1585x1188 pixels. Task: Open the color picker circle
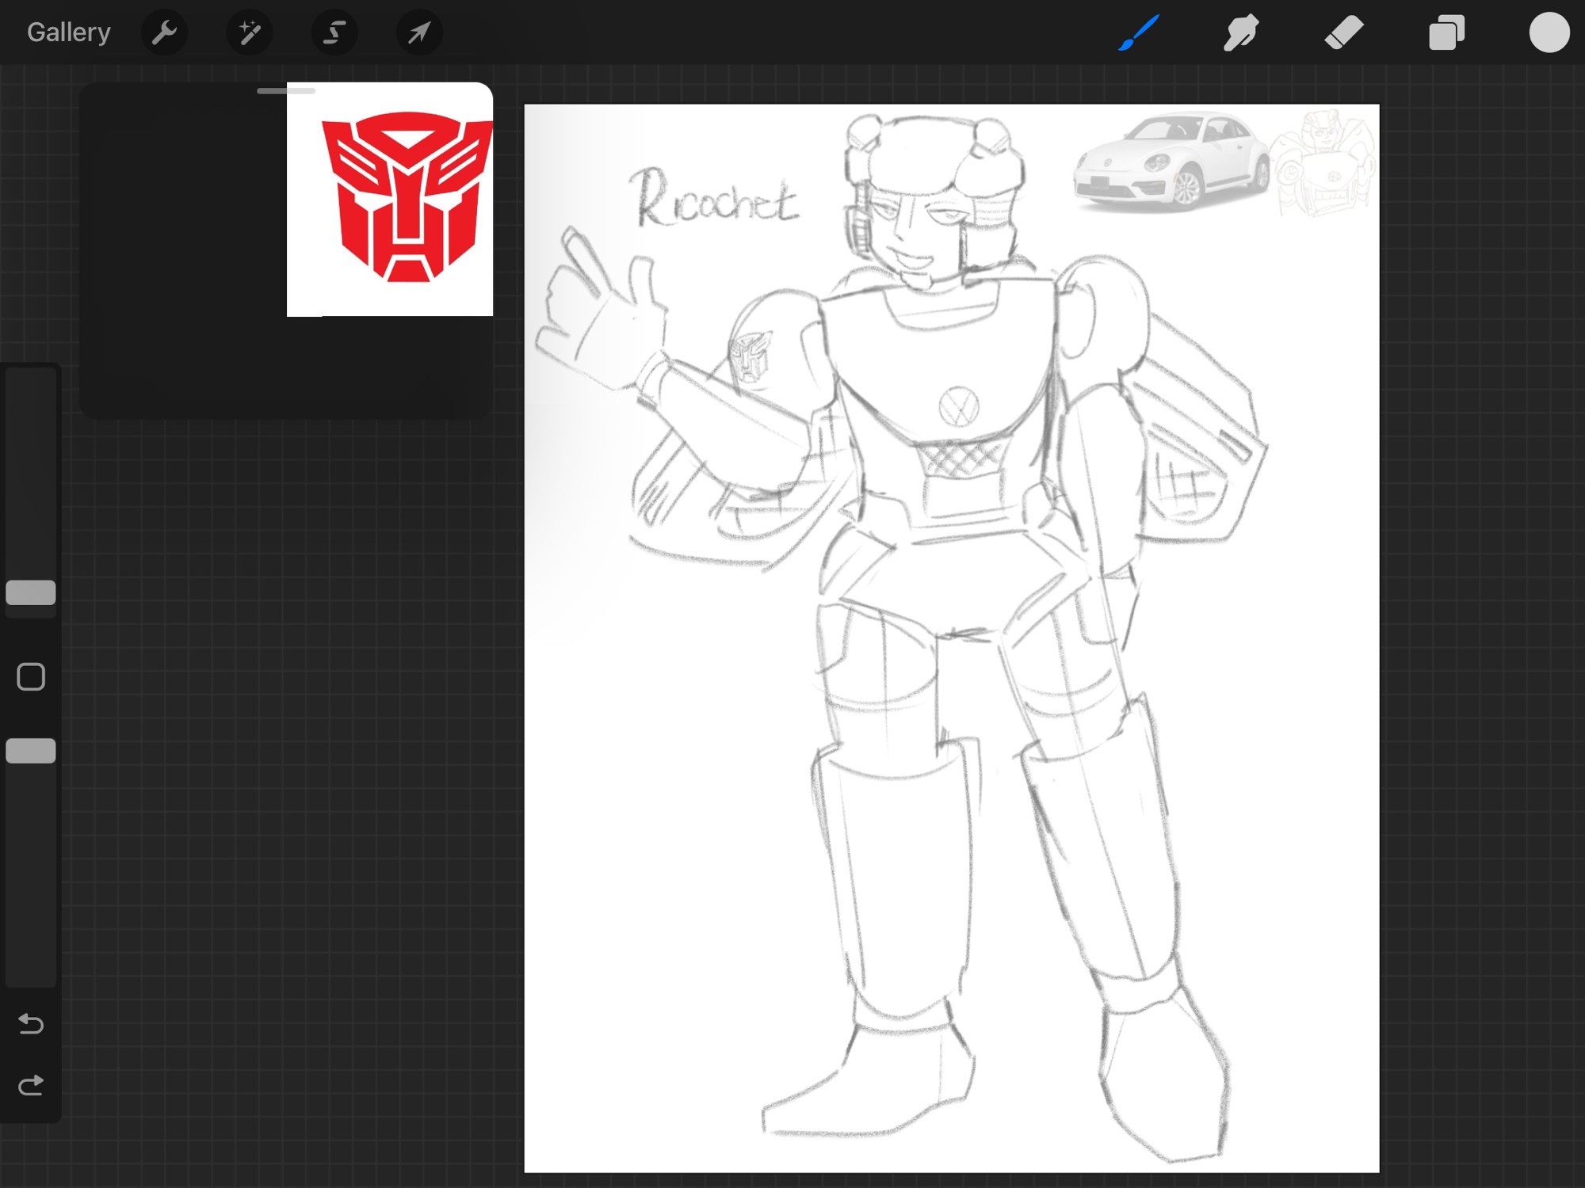point(1549,32)
